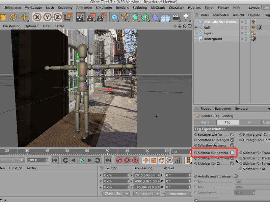270x202 pixels.
Task: Select the spline drawing tool
Action: point(125,17)
